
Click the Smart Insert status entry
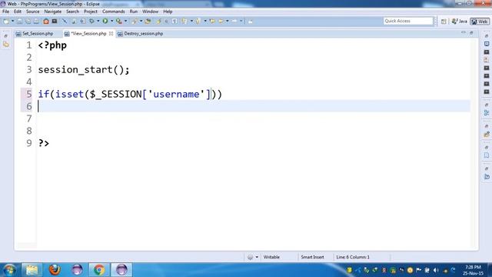(312, 257)
